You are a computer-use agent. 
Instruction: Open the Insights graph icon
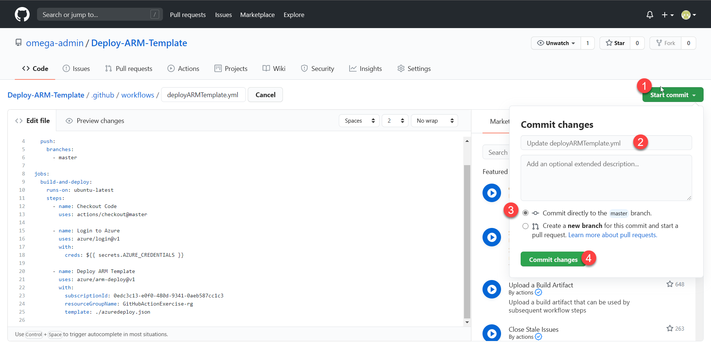353,68
